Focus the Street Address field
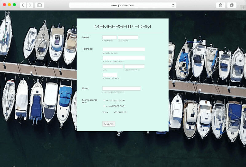 coord(124,49)
